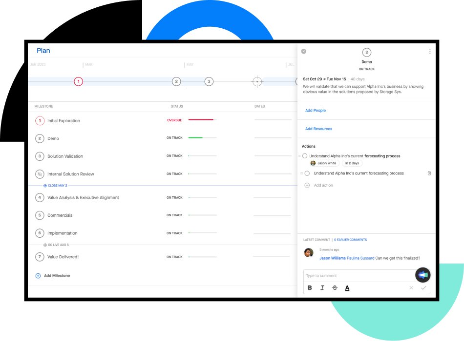Click commenter avatar picture
464x341 pixels.
coord(309,253)
